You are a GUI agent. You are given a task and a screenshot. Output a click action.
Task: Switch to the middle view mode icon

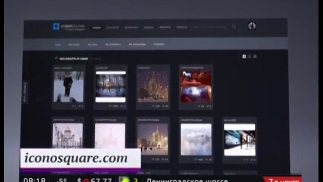point(249,57)
